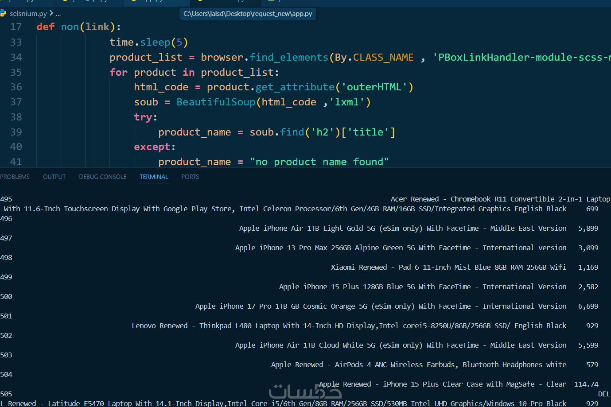Place cursor on 'time.sleep(5)'

coord(149,43)
